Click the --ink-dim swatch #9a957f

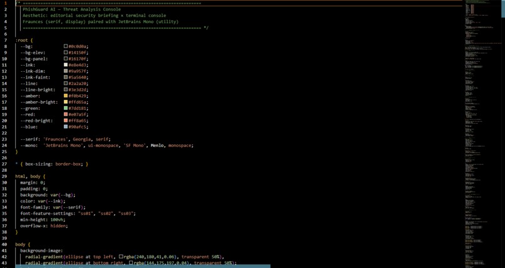point(66,71)
